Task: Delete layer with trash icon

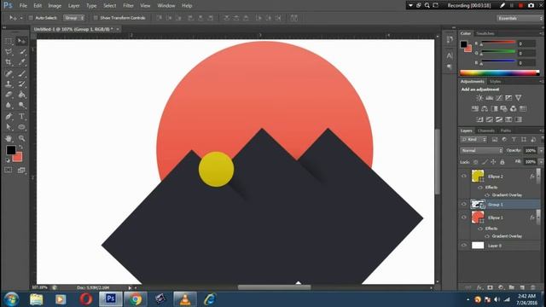Action: (532, 287)
